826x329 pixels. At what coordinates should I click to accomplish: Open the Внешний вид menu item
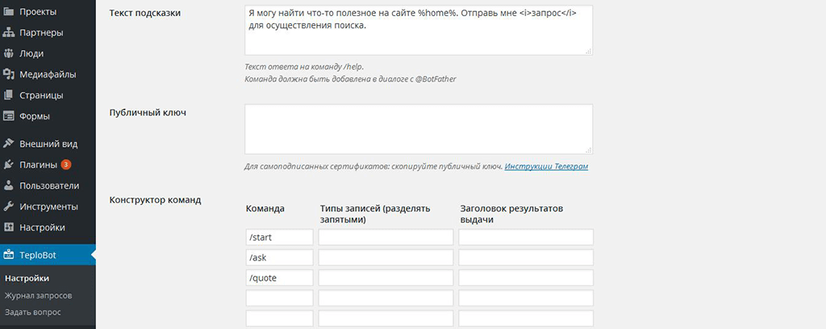pyautogui.click(x=48, y=144)
